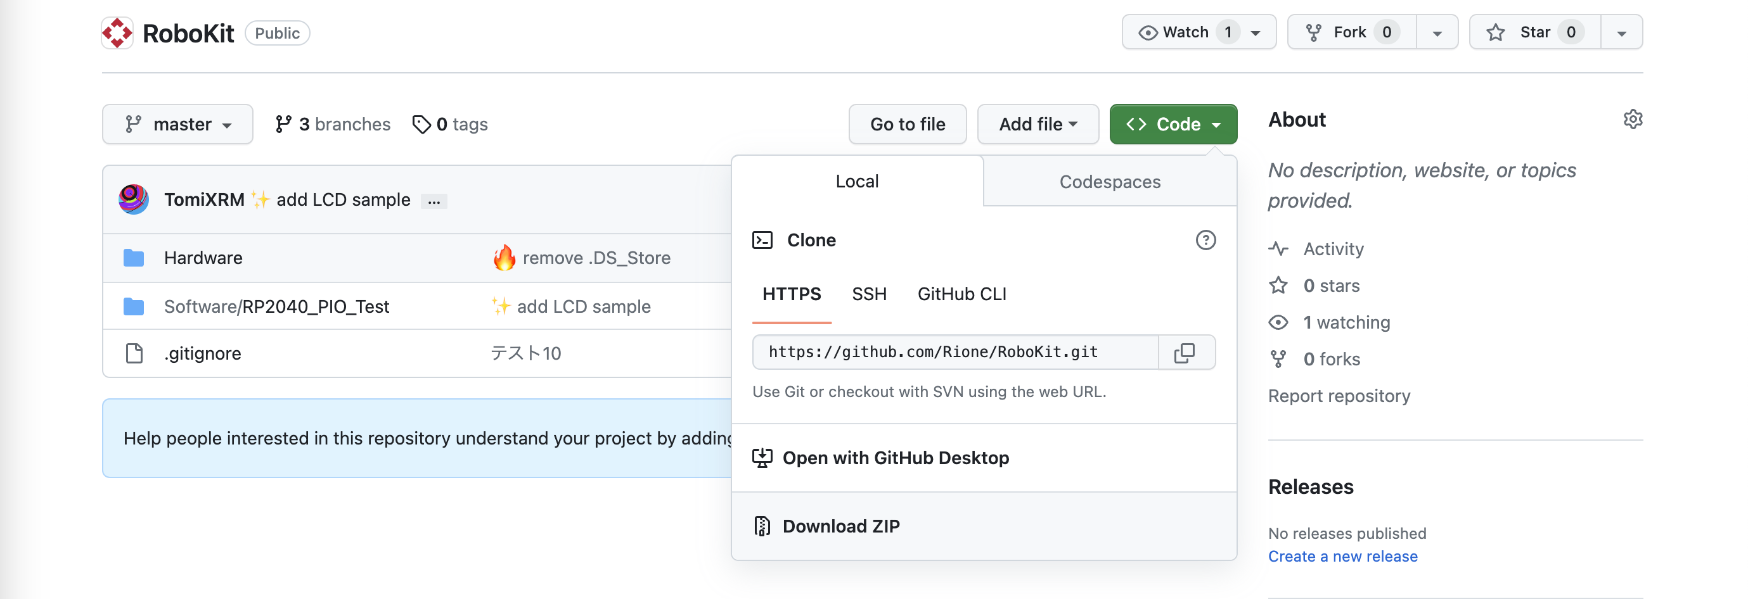
Task: Open the 0 stars link
Action: (1332, 286)
